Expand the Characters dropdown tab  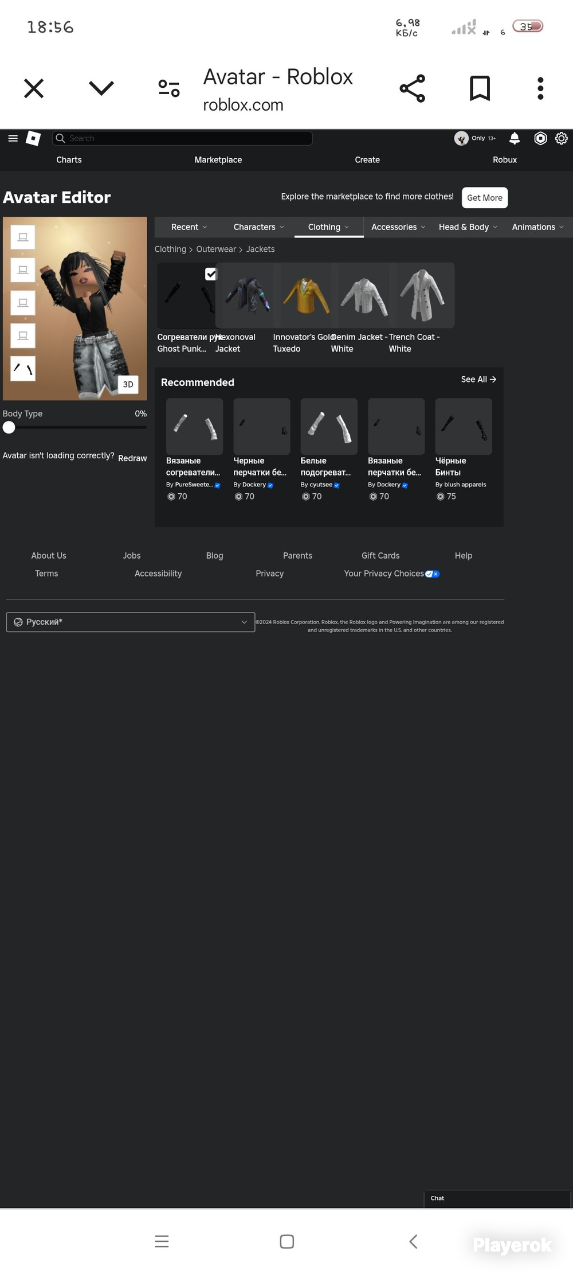[259, 227]
